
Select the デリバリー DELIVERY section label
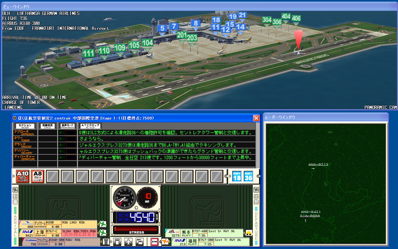pos(25,151)
